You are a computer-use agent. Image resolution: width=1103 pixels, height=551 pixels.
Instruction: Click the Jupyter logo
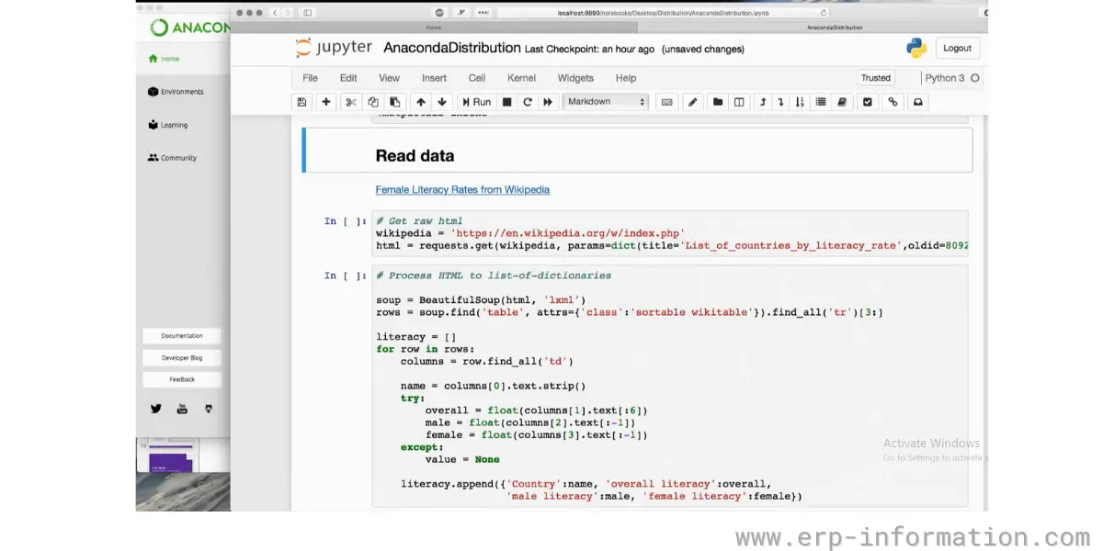coord(333,49)
